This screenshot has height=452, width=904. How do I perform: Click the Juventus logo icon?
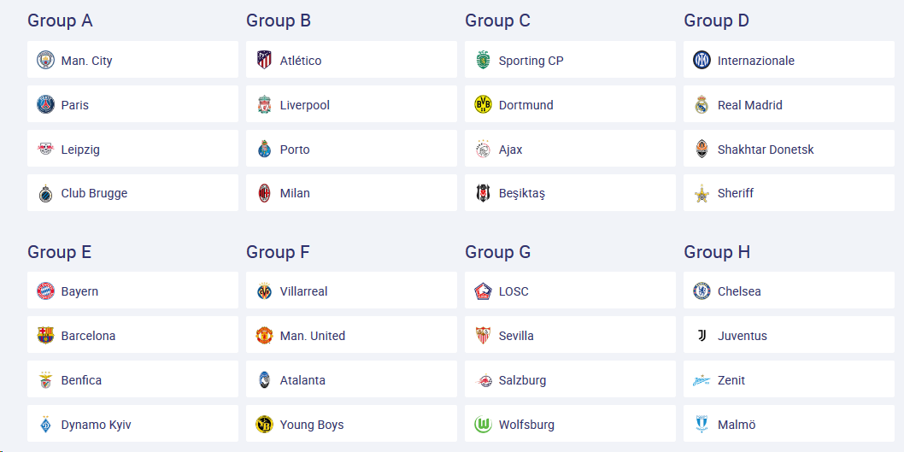point(701,335)
